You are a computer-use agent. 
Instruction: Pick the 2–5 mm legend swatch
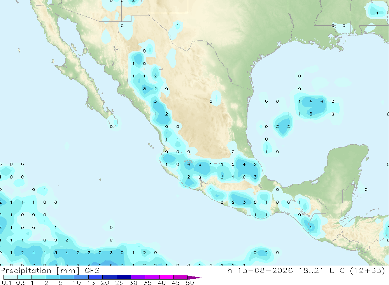53,277
